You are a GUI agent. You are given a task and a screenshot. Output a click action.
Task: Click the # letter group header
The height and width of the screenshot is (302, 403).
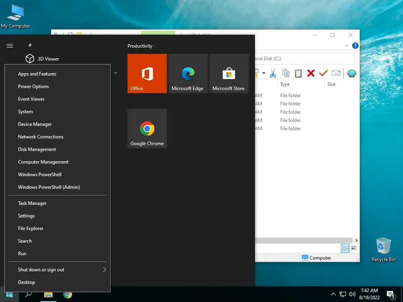pyautogui.click(x=30, y=46)
